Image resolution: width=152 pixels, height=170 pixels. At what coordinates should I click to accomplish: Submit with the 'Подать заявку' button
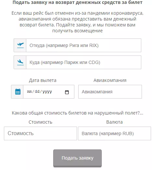77,158
